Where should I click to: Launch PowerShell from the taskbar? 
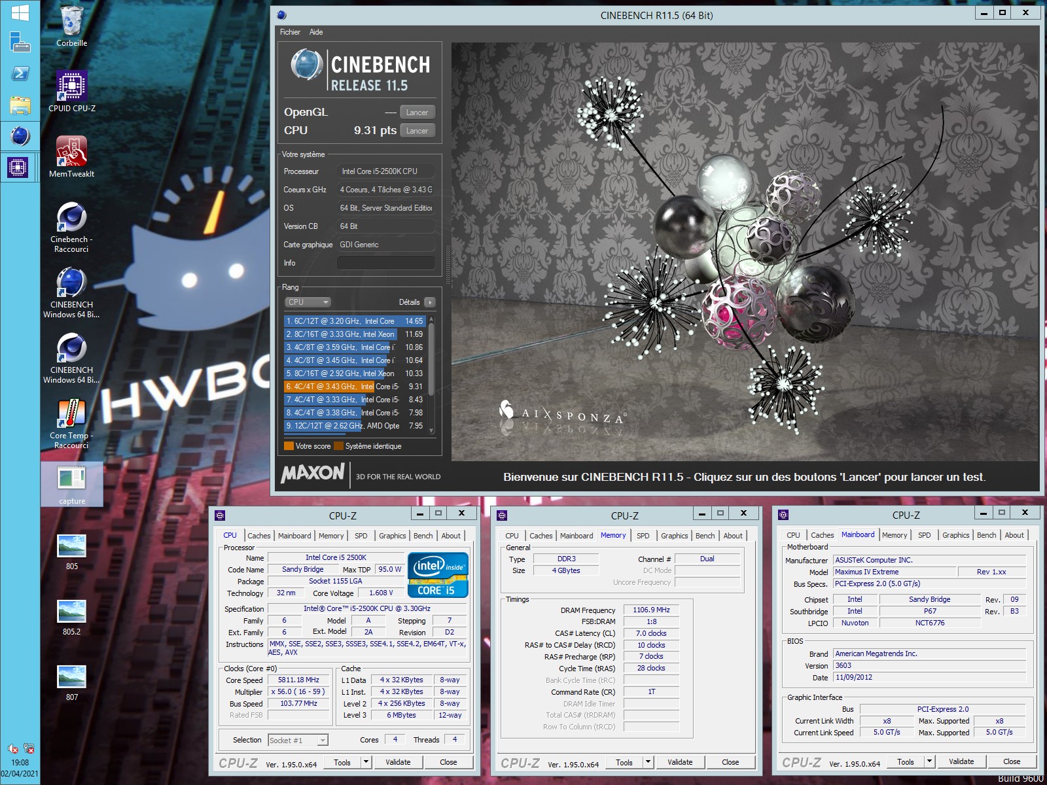(x=20, y=73)
